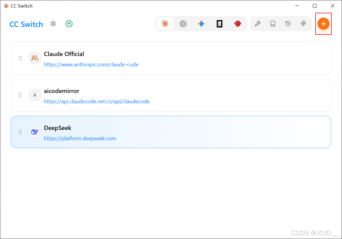
Task: Switch to the Codex OpenAI tab icon
Action: pos(183,24)
